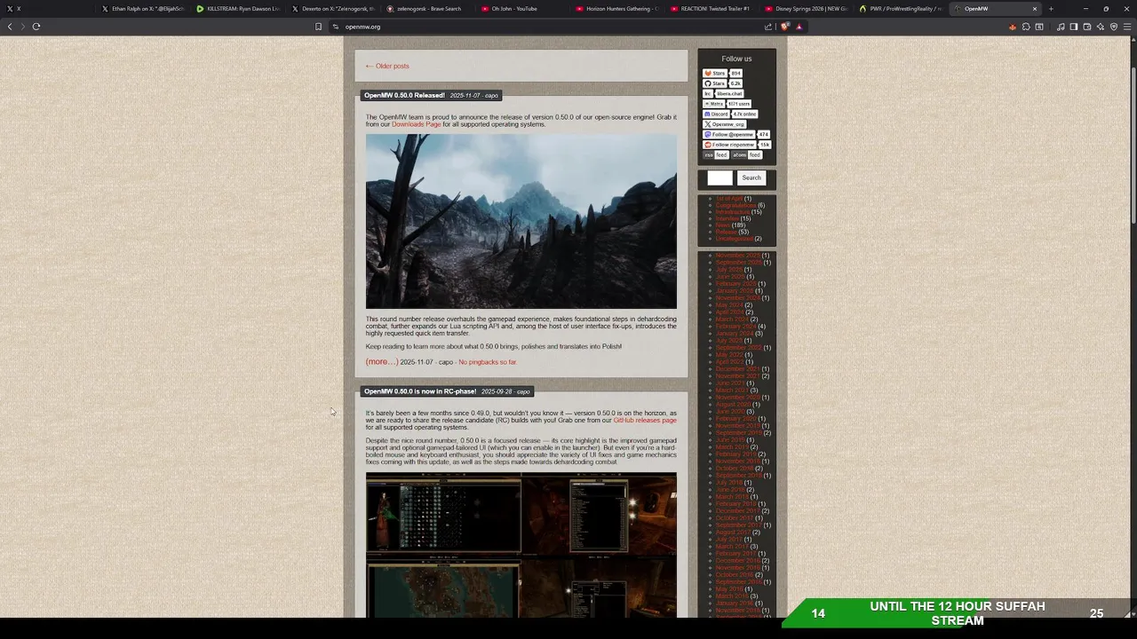This screenshot has height=639, width=1137.
Task: Open the Infrastructure category link
Action: click(x=733, y=212)
